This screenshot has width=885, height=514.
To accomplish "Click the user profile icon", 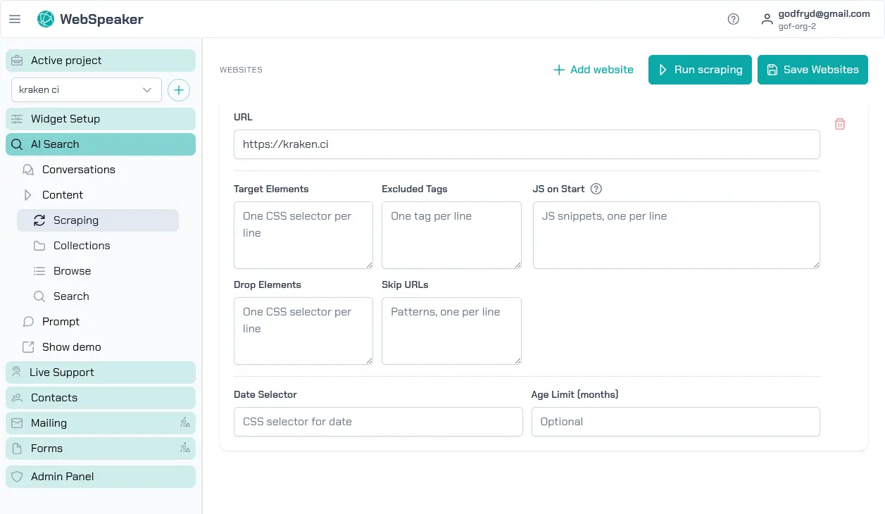I will pos(767,19).
